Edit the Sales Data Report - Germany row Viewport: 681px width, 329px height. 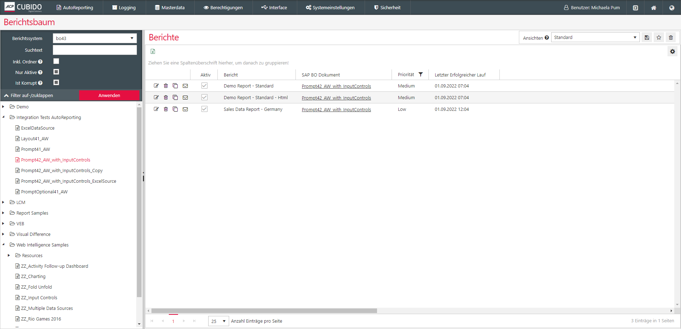point(156,109)
